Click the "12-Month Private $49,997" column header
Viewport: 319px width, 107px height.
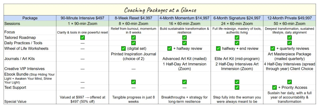coord(289,18)
